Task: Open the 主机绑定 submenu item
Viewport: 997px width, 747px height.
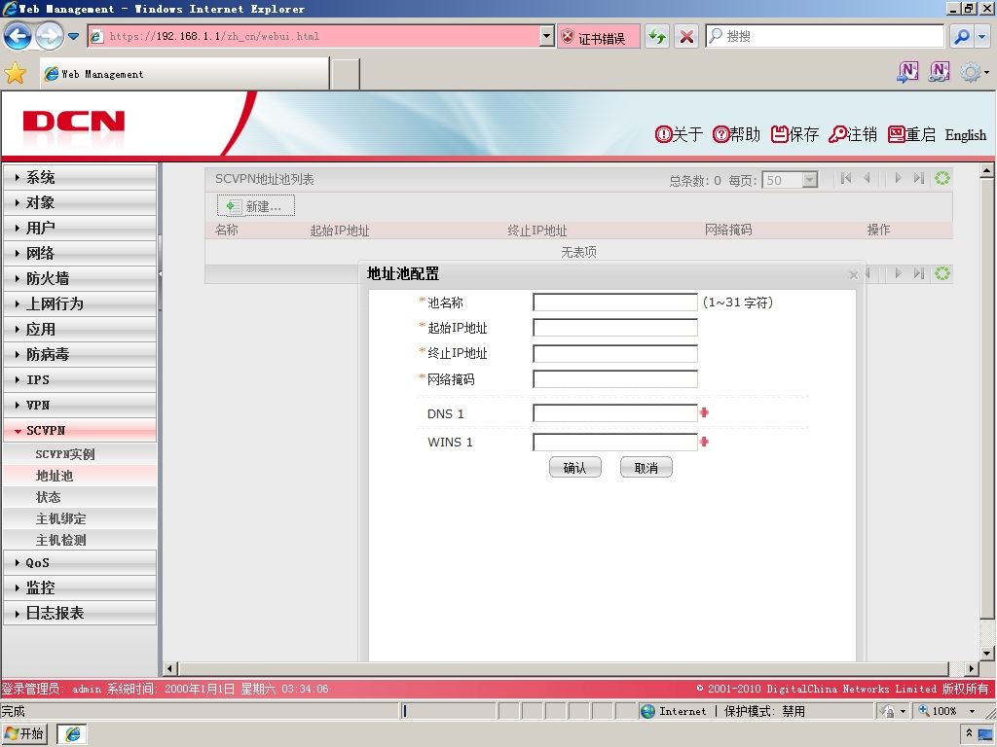Action: [x=80, y=518]
